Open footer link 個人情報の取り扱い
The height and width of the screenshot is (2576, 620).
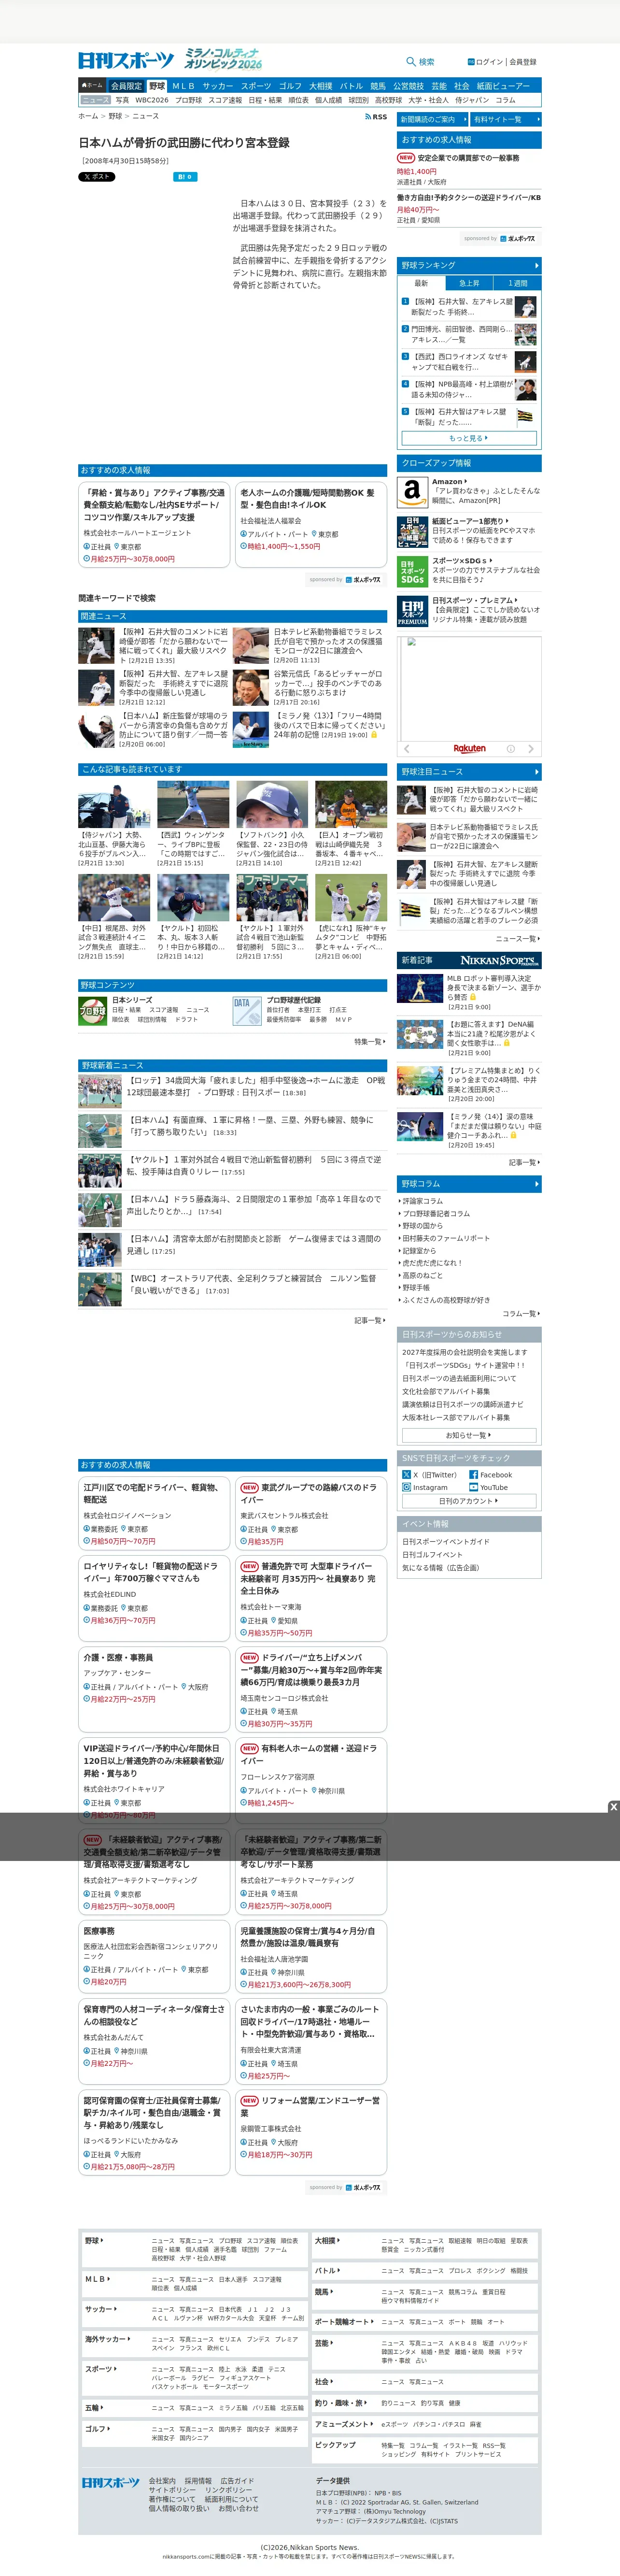(180, 2508)
